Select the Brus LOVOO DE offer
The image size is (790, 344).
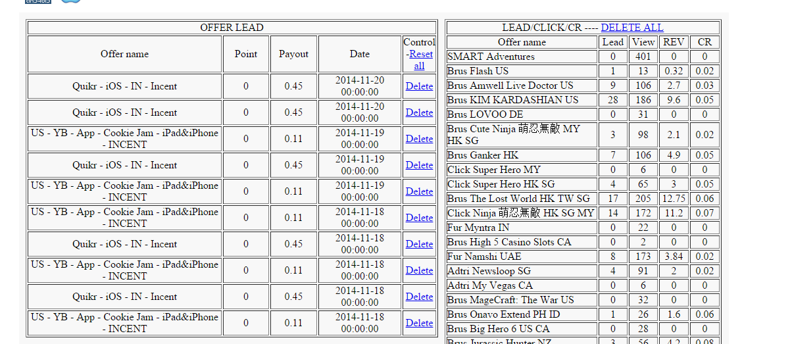coord(485,114)
